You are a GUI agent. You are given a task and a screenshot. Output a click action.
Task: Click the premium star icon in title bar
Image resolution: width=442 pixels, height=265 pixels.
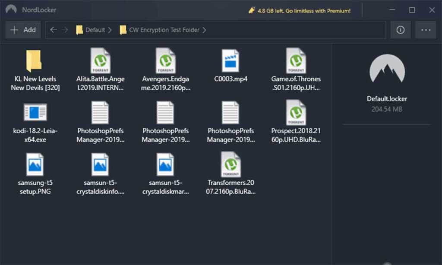coord(252,10)
